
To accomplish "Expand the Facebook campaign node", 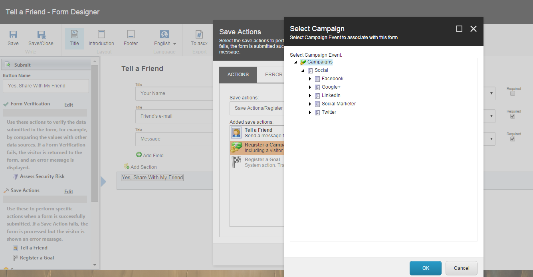I will click(x=310, y=79).
